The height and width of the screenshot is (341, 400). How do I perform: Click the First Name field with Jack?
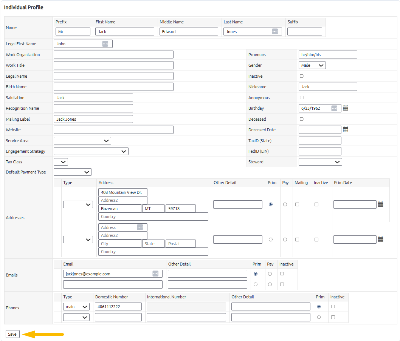pos(125,32)
